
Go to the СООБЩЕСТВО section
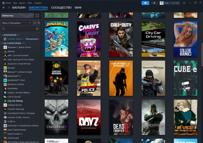pyautogui.click(x=61, y=7)
